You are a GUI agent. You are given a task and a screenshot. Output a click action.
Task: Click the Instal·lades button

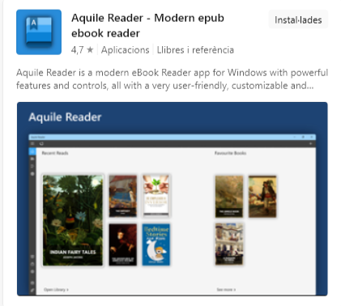(x=298, y=20)
